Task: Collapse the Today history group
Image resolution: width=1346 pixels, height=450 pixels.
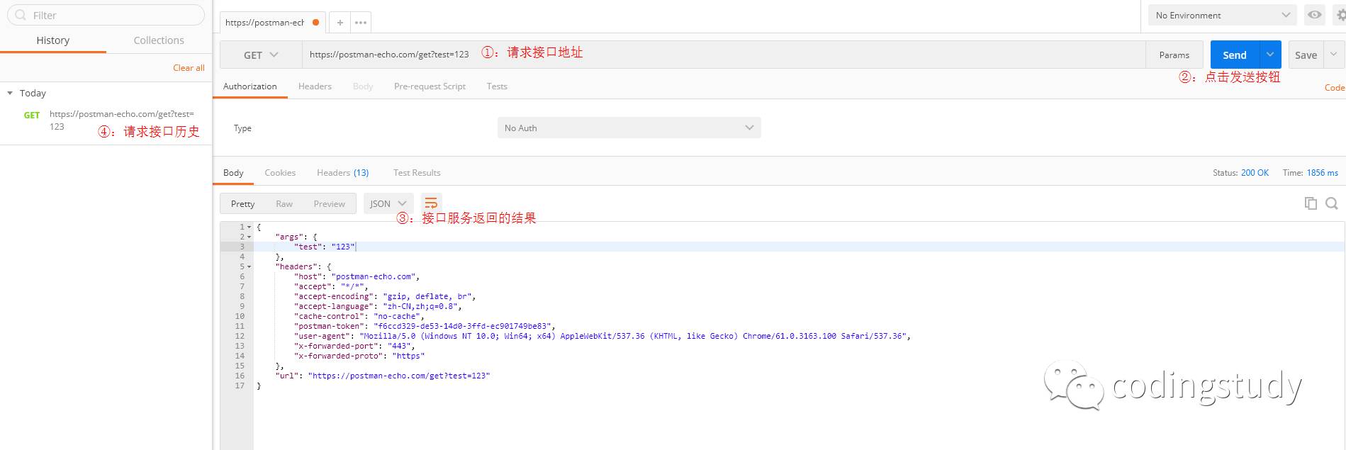Action: (x=10, y=93)
